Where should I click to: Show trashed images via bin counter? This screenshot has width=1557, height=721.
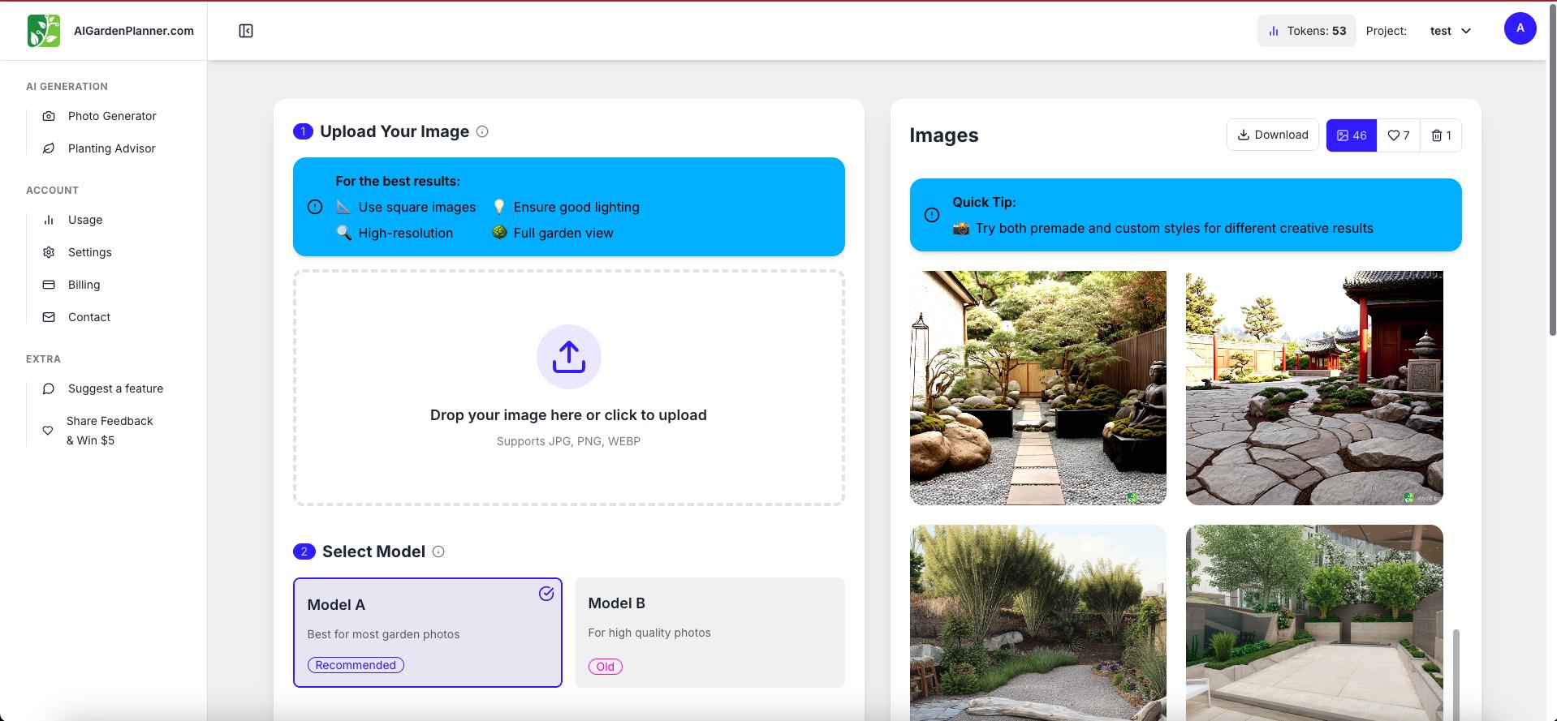click(1441, 135)
